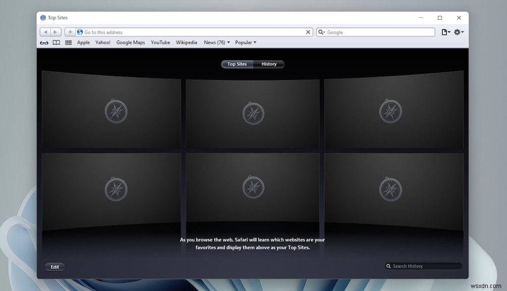Open the Reading List eyeglasses icon

pyautogui.click(x=44, y=42)
